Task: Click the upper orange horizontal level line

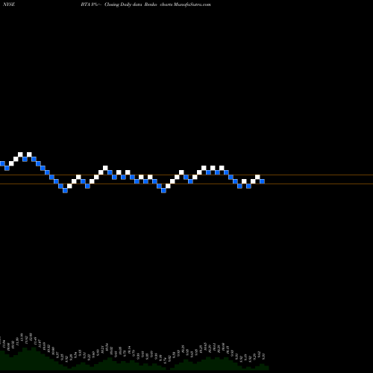Action: (186, 175)
